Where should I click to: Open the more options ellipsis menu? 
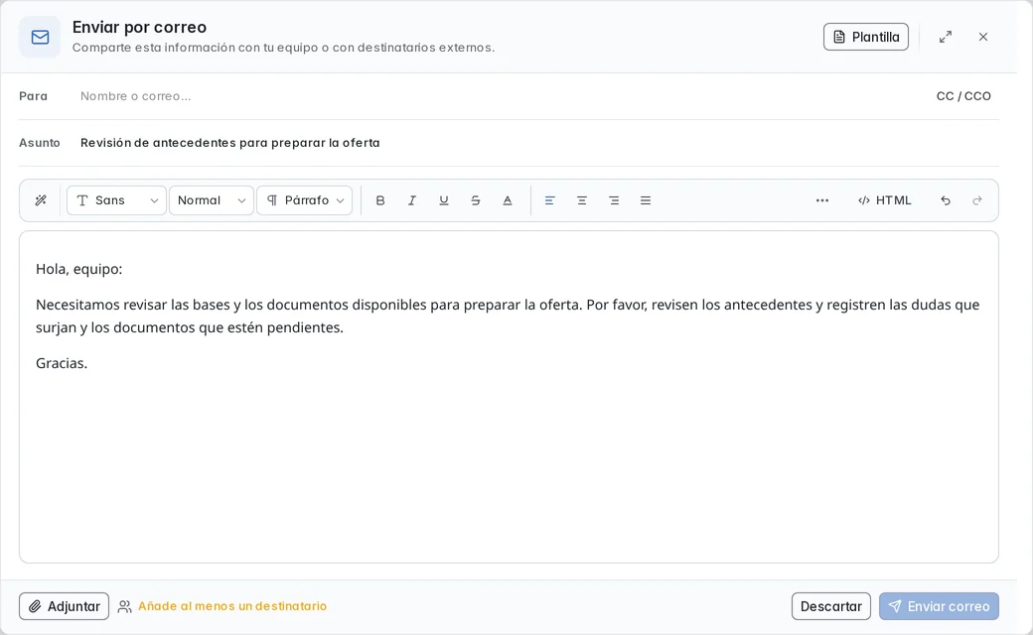click(822, 200)
